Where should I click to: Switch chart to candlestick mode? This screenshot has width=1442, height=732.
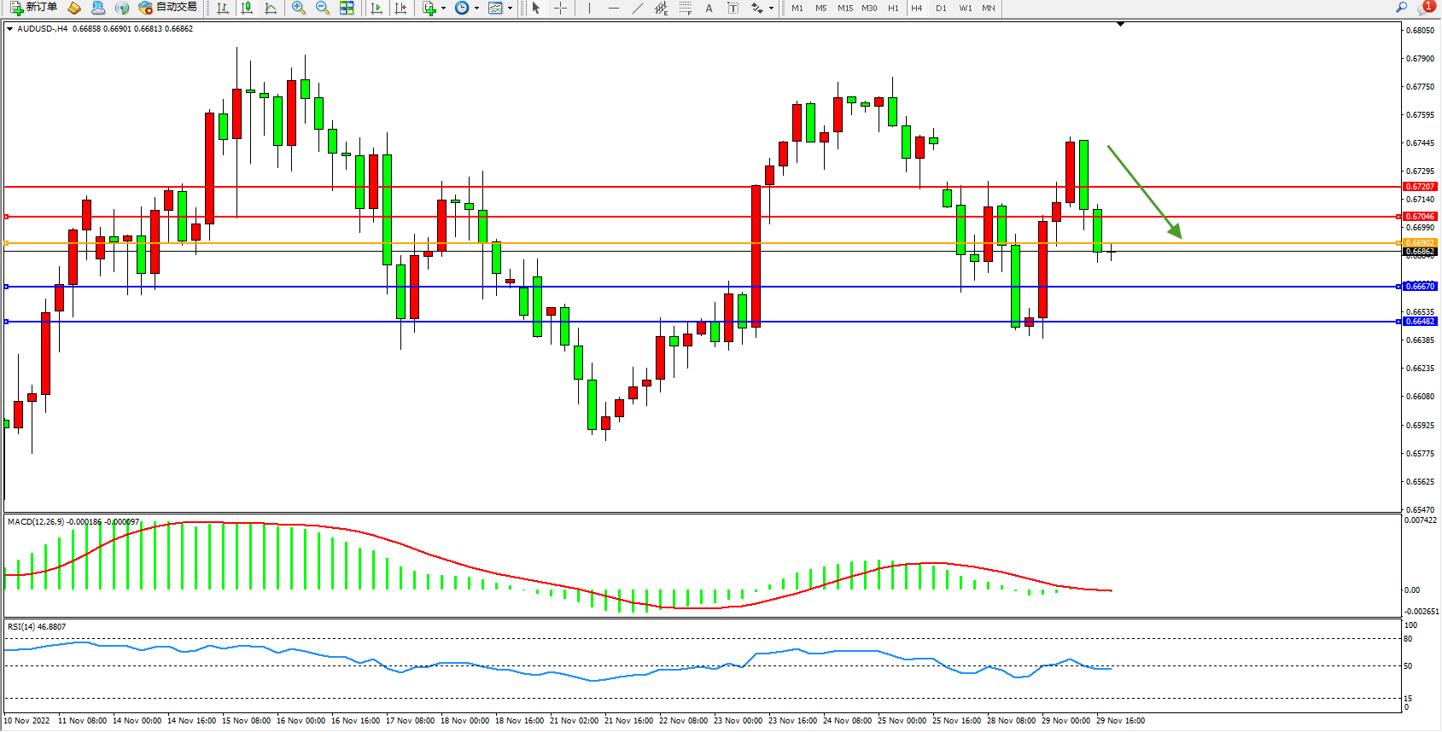[x=247, y=8]
